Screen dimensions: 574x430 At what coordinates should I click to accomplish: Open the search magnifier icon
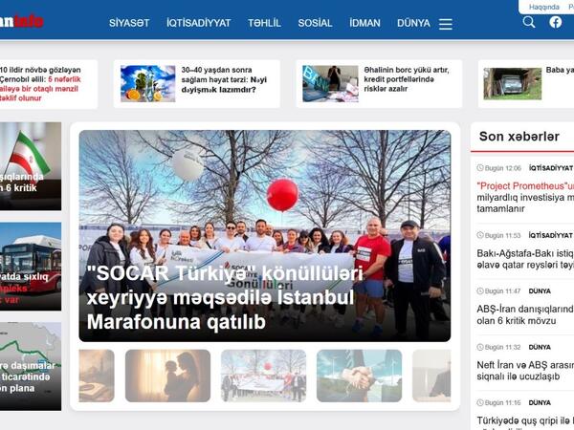coord(529,22)
